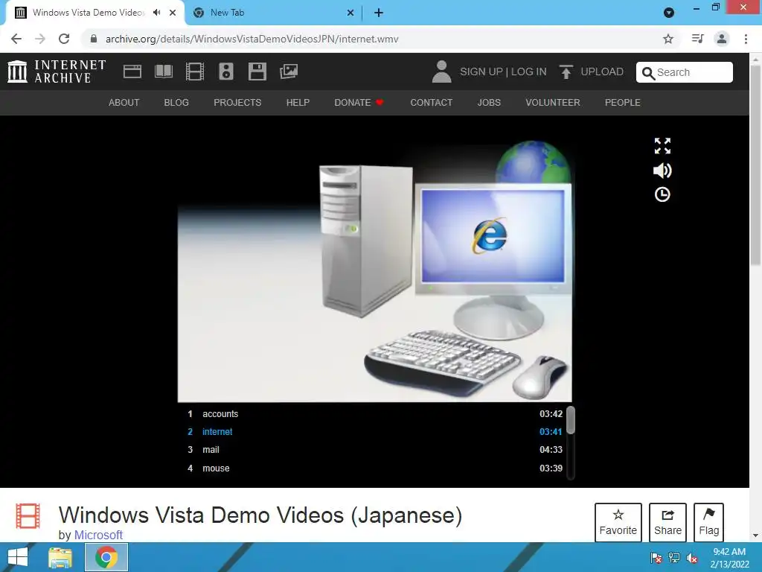
Task: Click the search magnifier icon
Action: [648, 73]
